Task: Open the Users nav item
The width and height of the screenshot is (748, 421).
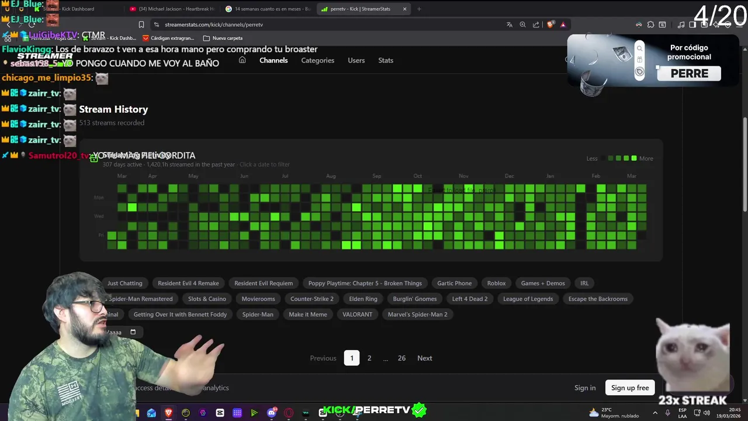Action: 356,60
